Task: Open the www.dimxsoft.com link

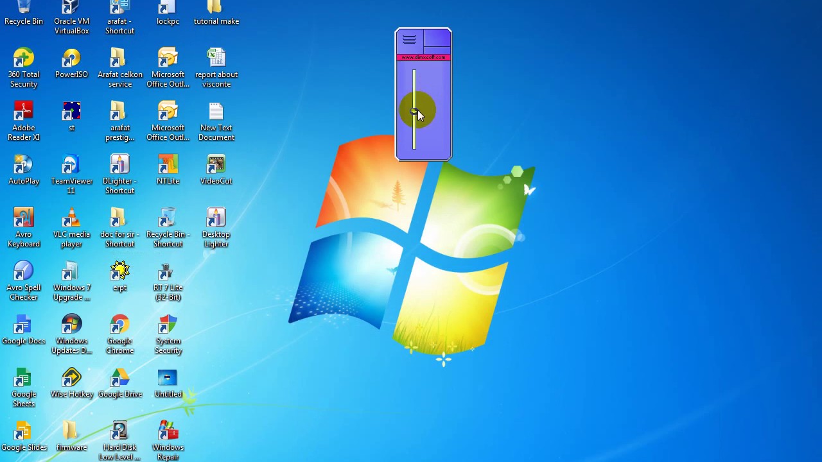Action: pos(423,58)
